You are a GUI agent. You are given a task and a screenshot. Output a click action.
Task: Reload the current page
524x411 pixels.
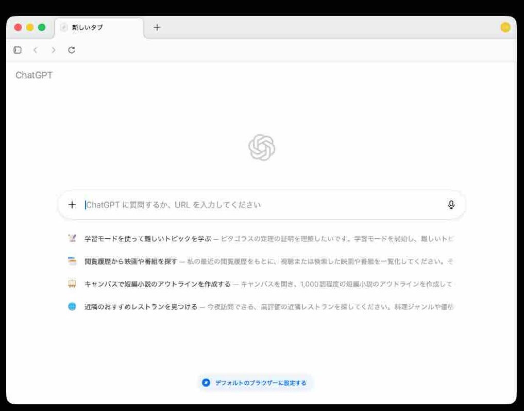click(72, 50)
